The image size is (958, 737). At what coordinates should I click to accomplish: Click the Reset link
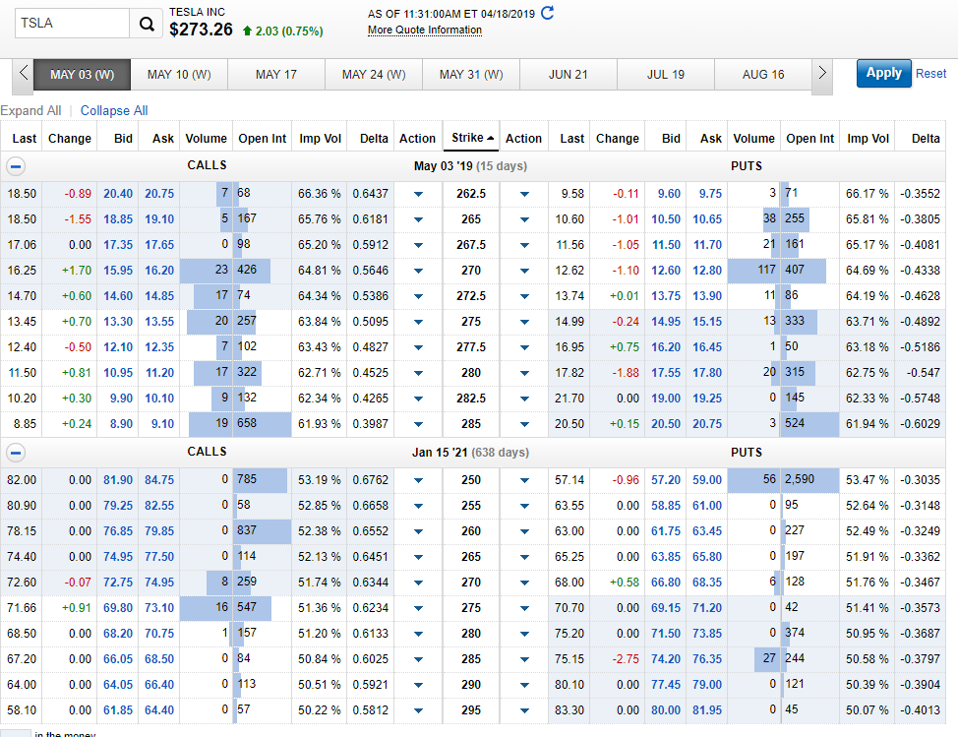(930, 74)
